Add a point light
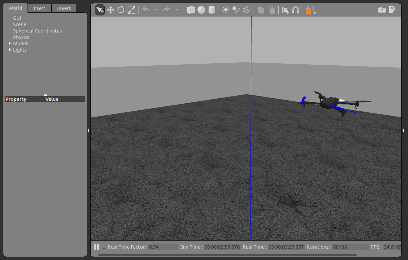408x260 pixels. pos(226,10)
